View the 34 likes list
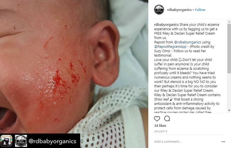This screenshot has height=148, width=231. [160, 126]
